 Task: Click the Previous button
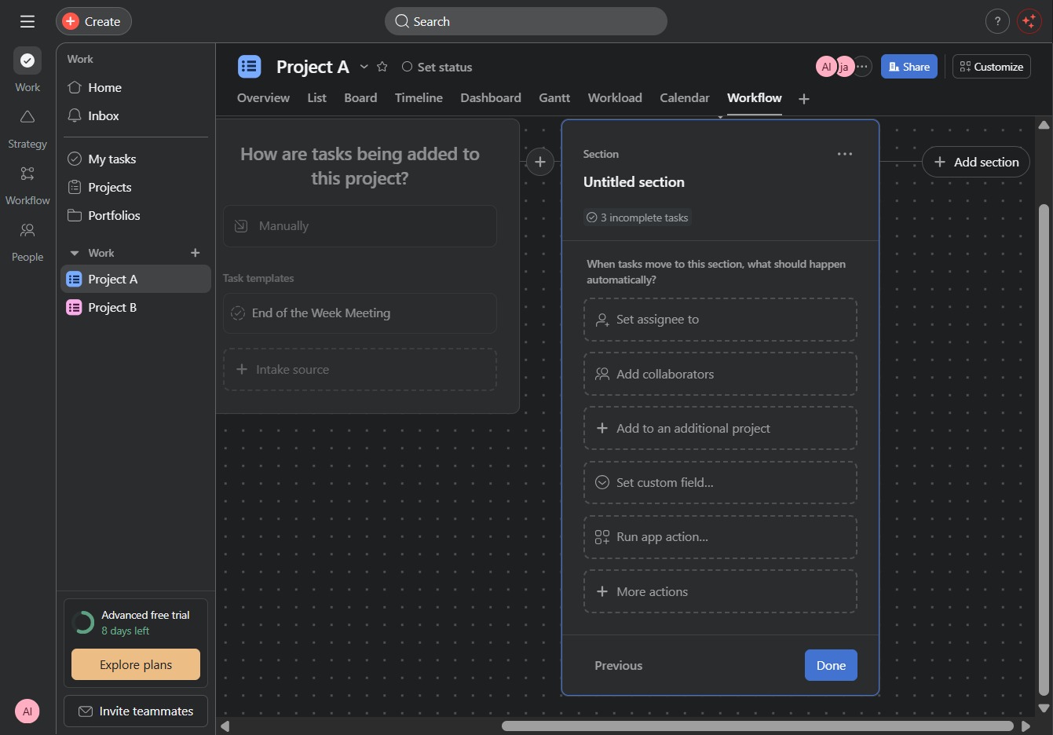[x=619, y=666]
